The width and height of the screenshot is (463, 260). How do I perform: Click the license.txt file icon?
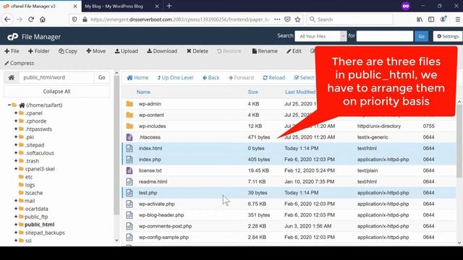[129, 170]
